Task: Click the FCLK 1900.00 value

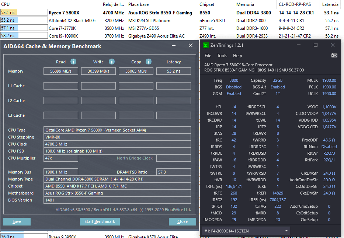Action: coord(329,87)
